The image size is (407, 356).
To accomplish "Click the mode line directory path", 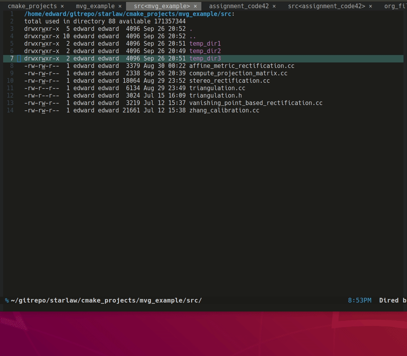I will click(x=107, y=301).
